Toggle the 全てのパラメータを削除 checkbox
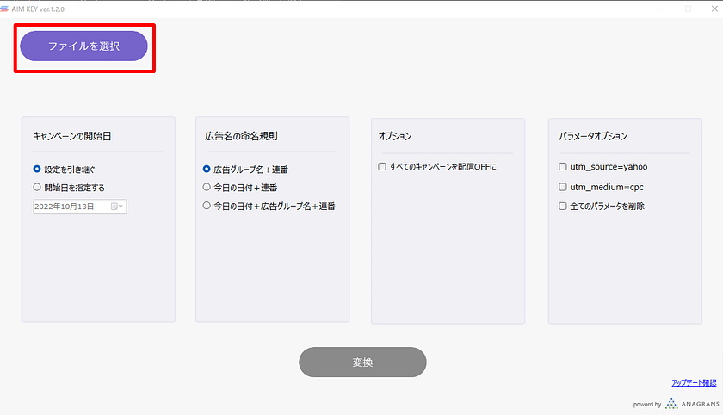 (563, 206)
